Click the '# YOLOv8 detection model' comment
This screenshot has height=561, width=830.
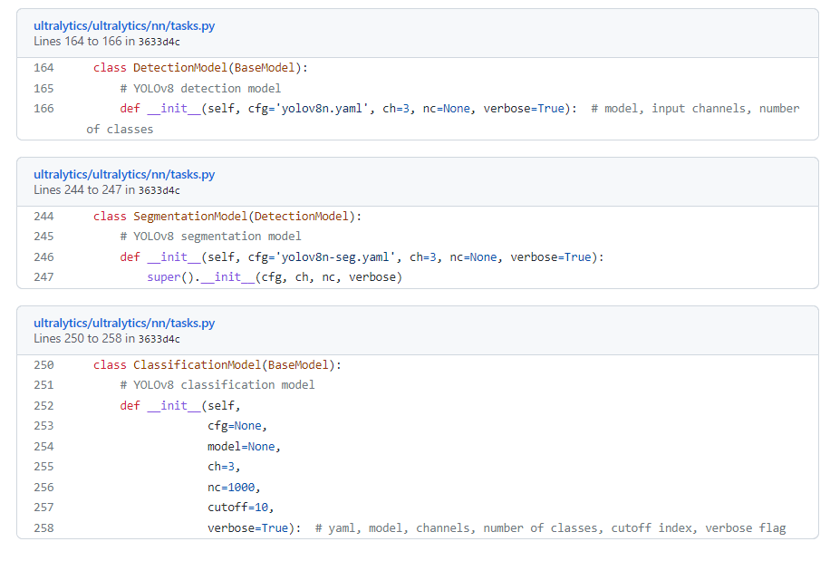pos(200,89)
